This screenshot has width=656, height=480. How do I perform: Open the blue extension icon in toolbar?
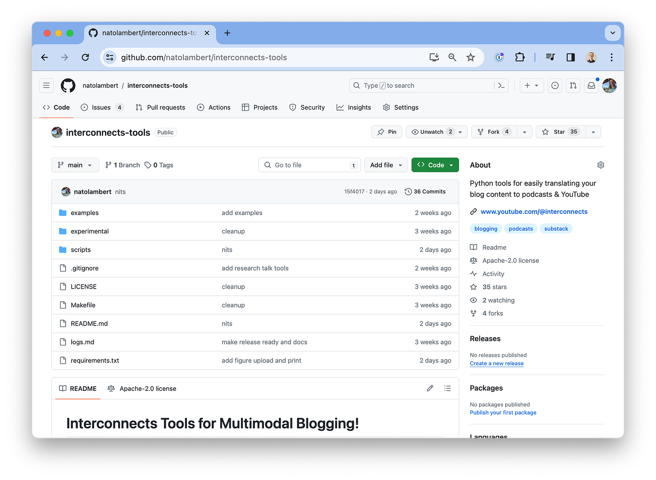tap(499, 57)
